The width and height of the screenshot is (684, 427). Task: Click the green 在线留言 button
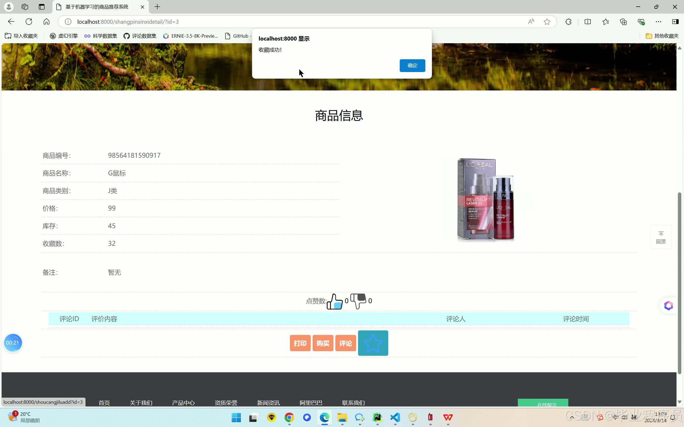[543, 403]
